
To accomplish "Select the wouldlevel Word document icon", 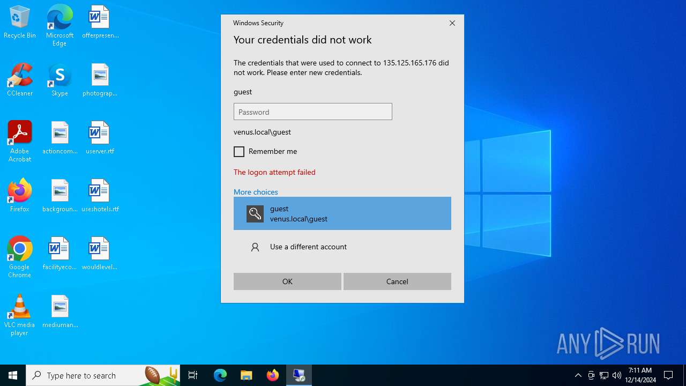I will coord(100,254).
